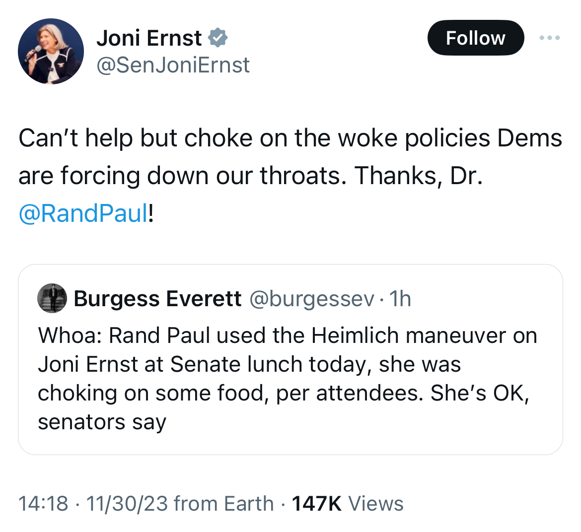
Task: Click the @burgessev handle
Action: 312,299
